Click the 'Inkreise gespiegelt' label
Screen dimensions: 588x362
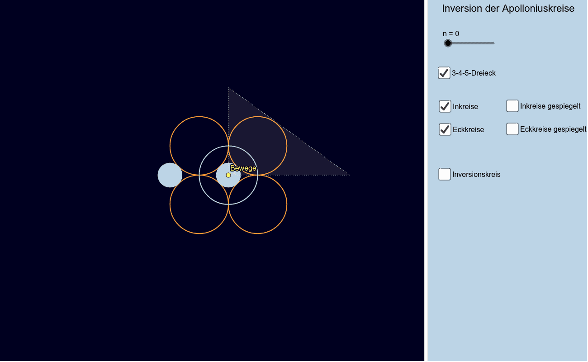pyautogui.click(x=550, y=106)
